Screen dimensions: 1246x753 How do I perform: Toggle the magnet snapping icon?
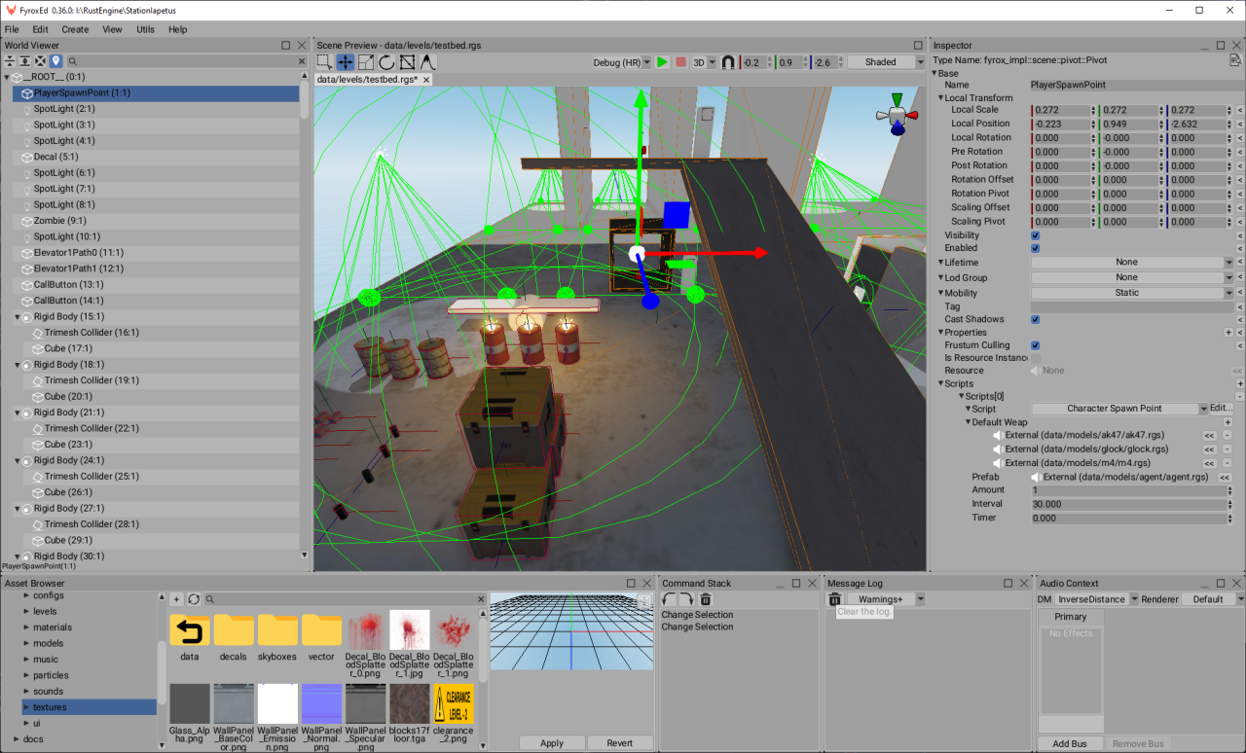(x=728, y=62)
